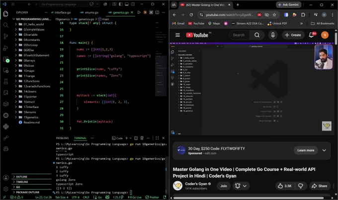Open the Search view in VS Code
Screen dimensions: 338x200
(6, 25)
